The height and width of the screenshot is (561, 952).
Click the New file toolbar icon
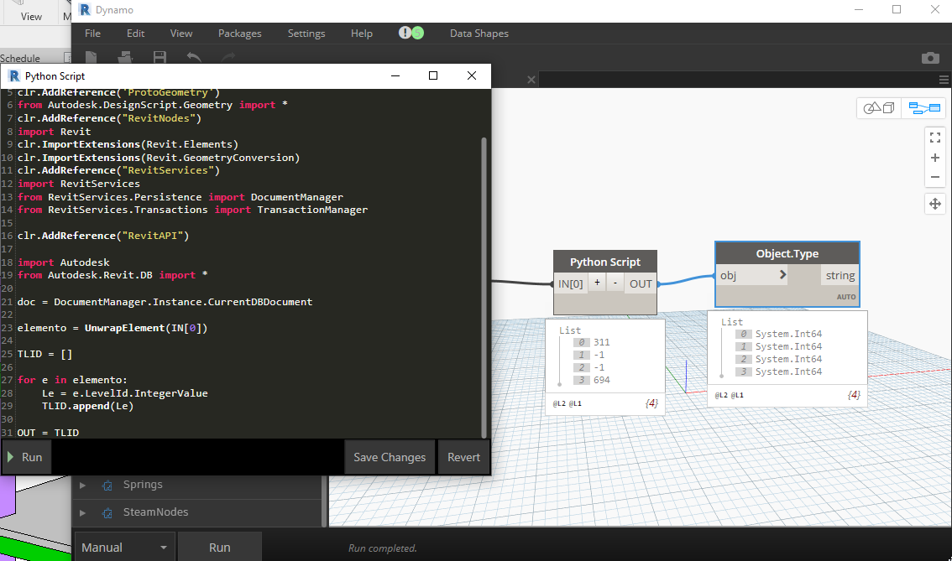pyautogui.click(x=91, y=57)
